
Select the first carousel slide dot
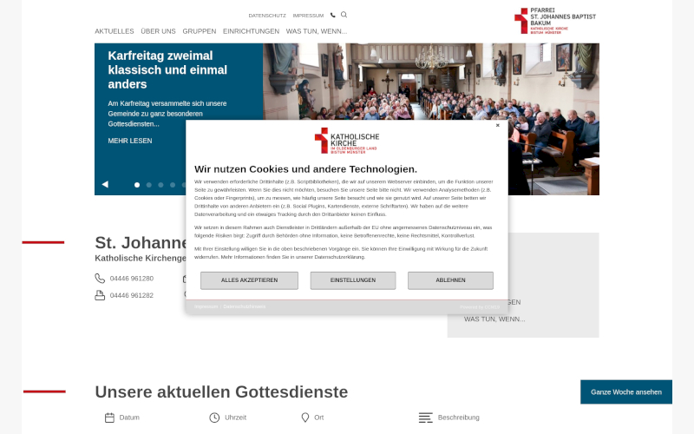137,185
